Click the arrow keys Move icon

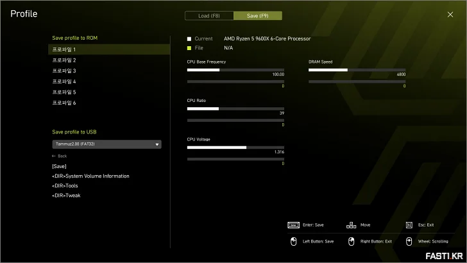(351, 225)
